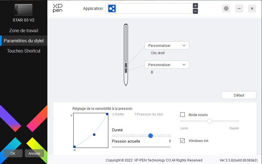
Task: Click the Dureté slider handle
Action: [x=151, y=136]
